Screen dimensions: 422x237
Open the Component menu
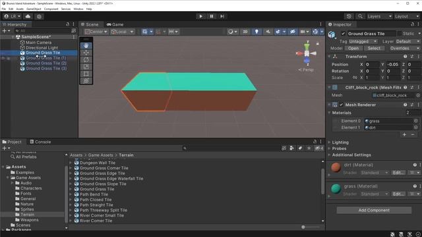(51, 9)
